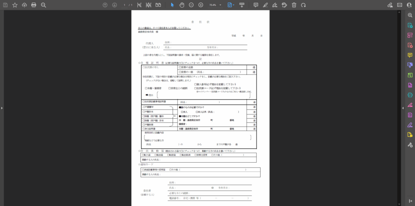Click the 住民票の写し checkbox label
This screenshot has width=415, height=206.
point(151,67)
